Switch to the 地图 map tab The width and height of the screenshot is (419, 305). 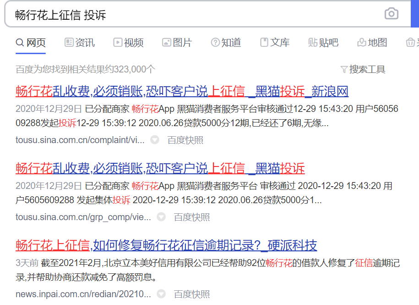pos(372,43)
